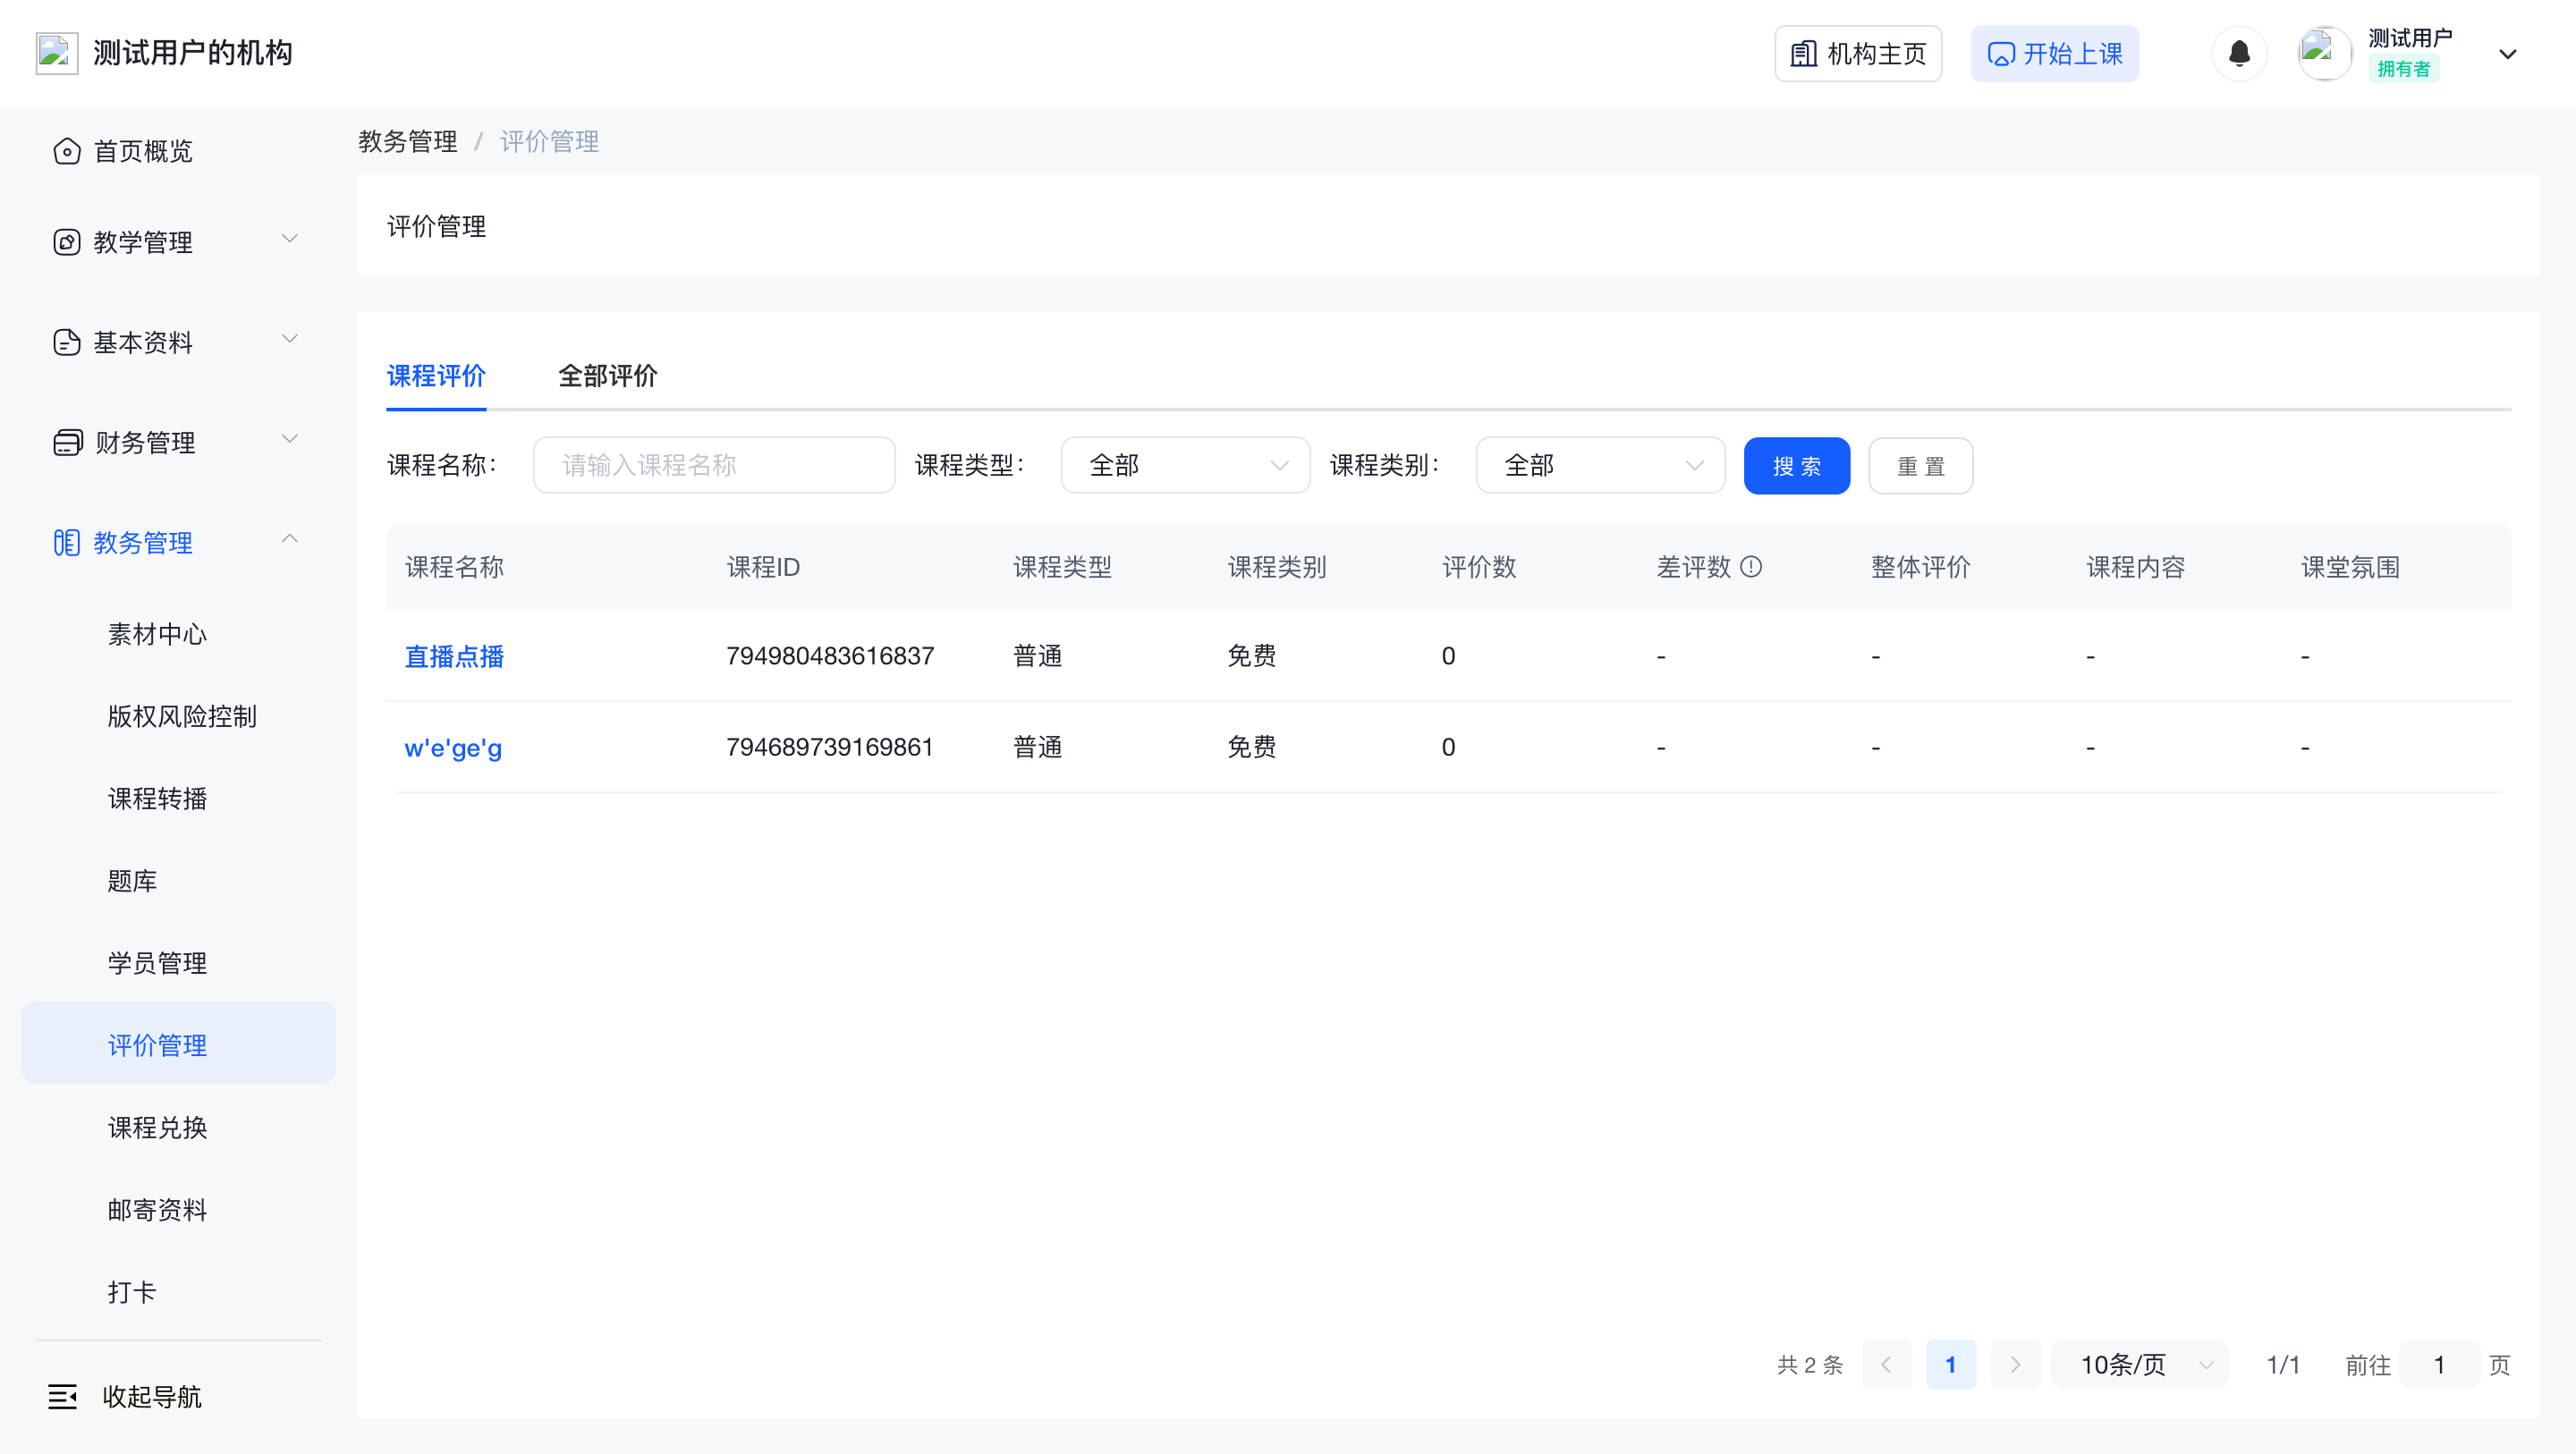Select 评价管理 in sidebar
Image resolution: width=2576 pixels, height=1454 pixels.
click(x=178, y=1044)
